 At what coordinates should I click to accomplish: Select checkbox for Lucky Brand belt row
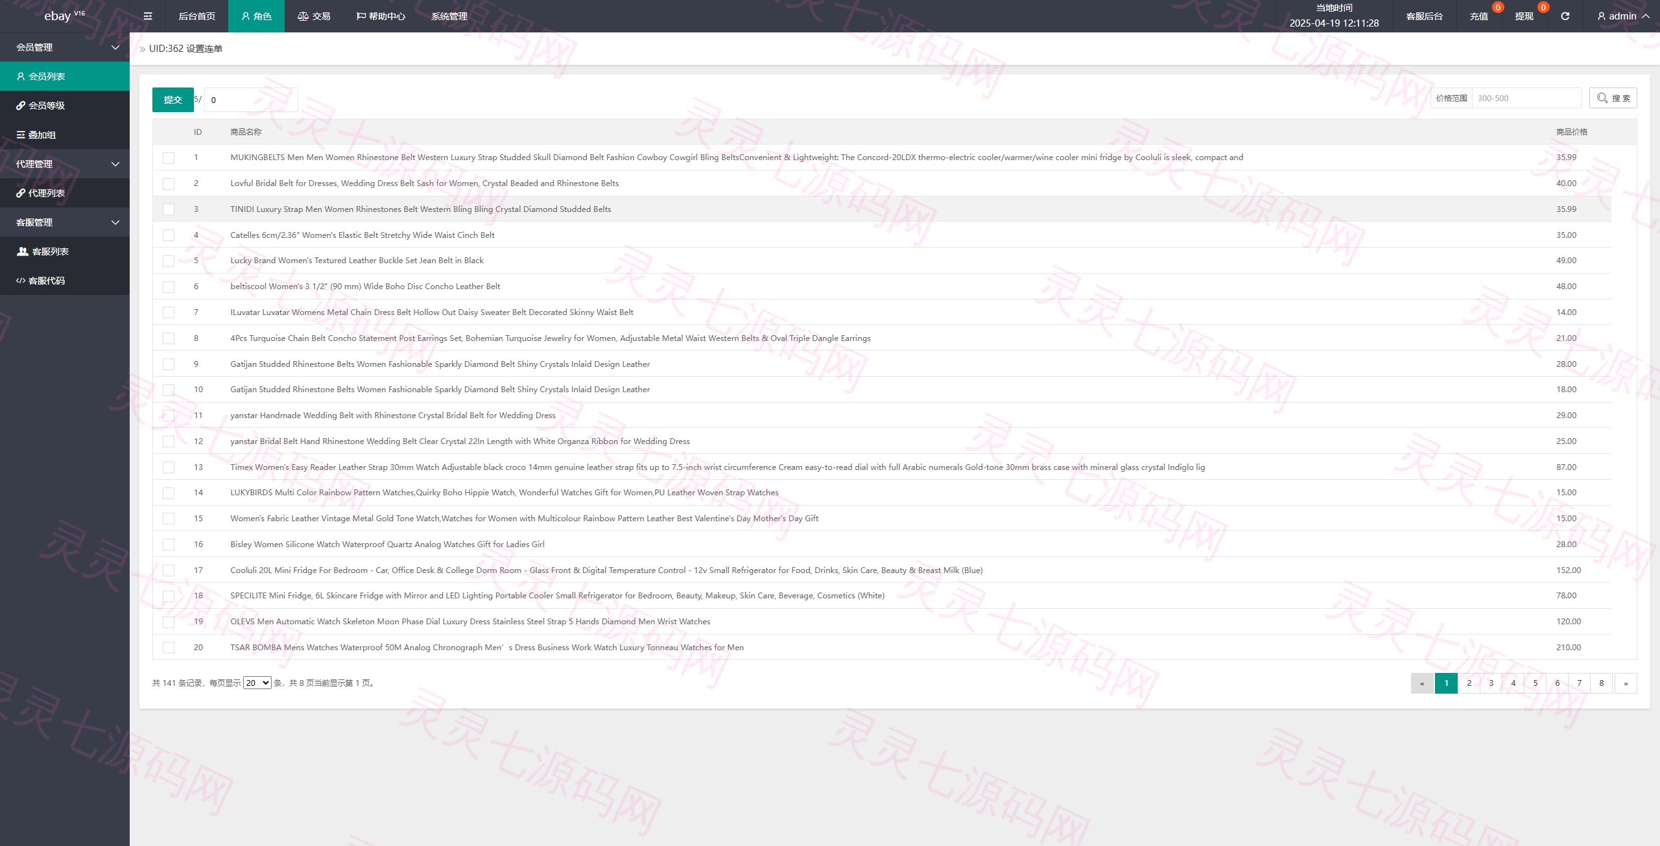(169, 261)
